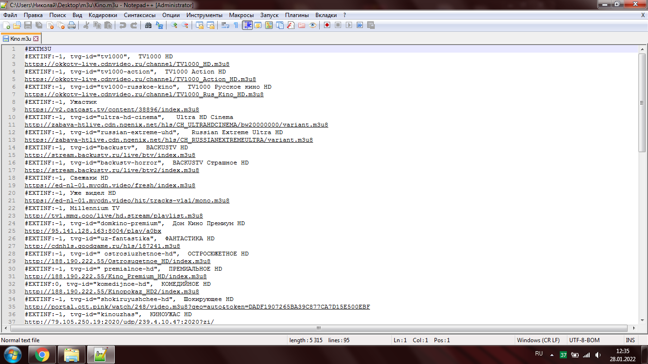Click the Close All documents toolbar icon
The image size is (648, 364).
click(61, 25)
